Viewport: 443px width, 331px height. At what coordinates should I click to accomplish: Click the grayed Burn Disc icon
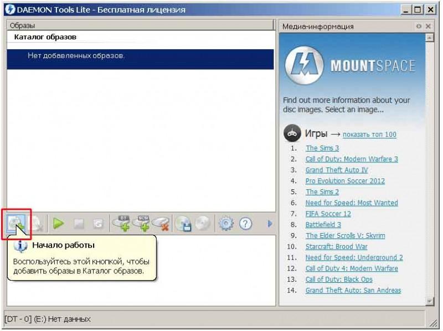click(203, 224)
